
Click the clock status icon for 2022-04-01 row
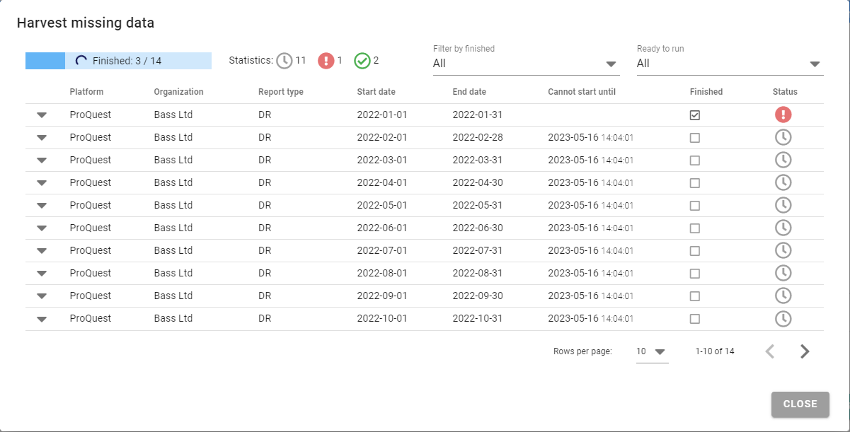[783, 182]
